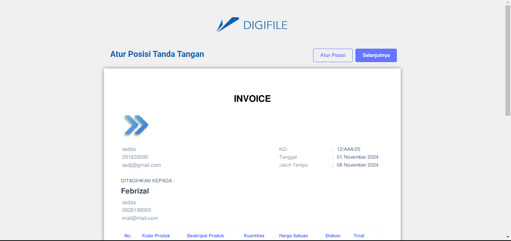The height and width of the screenshot is (241, 511).
Task: Click the Kode Produk column header
Action: 156,236
